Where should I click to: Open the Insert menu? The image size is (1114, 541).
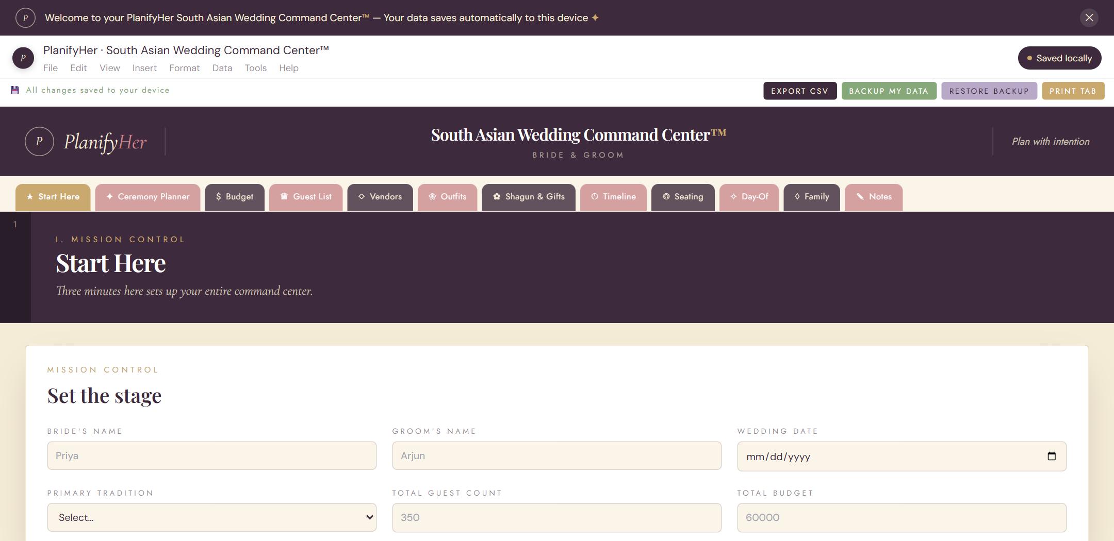(144, 68)
